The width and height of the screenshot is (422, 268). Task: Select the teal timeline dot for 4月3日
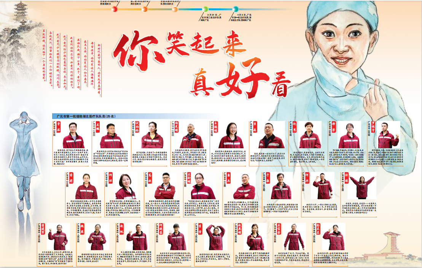[236, 9]
